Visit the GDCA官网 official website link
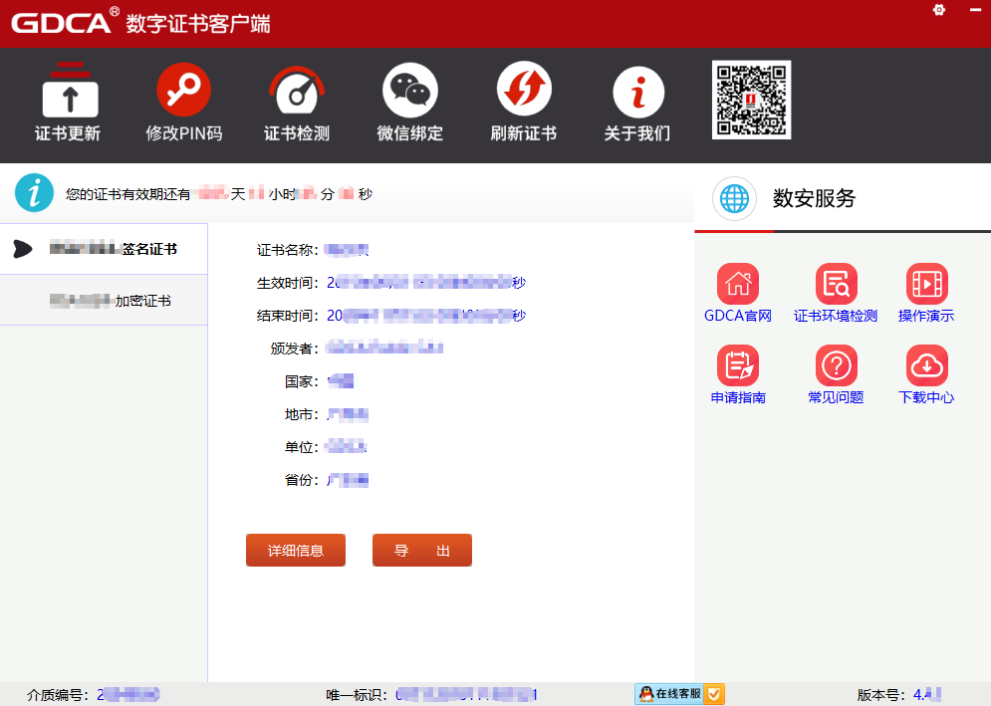This screenshot has height=706, width=991. (x=738, y=285)
